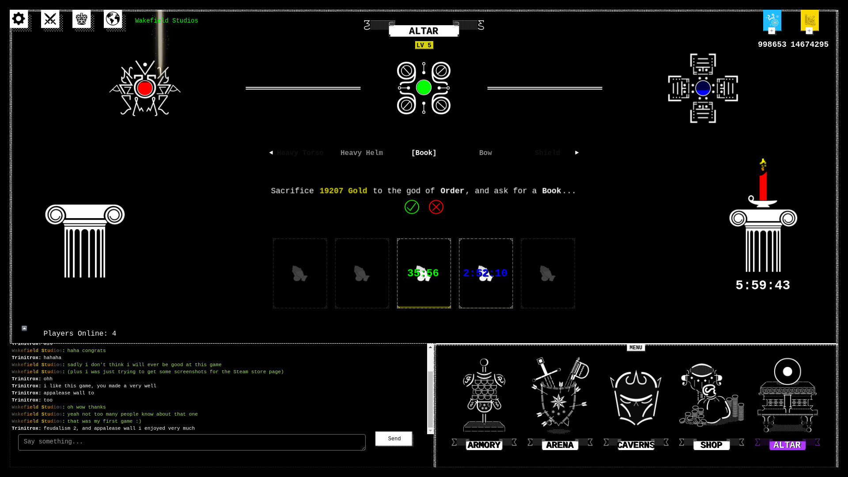This screenshot has height=477, width=848.
Task: Collapse the chat with the small arrow
Action: (x=23, y=328)
